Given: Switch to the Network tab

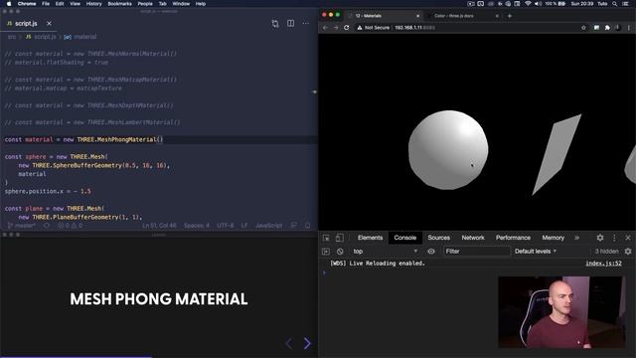Looking at the screenshot, I should click(x=473, y=238).
